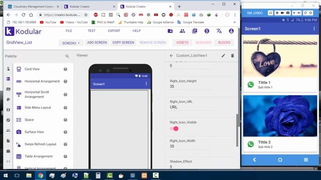Delete component using the trash icon
This screenshot has width=321, height=180.
tap(232, 55)
